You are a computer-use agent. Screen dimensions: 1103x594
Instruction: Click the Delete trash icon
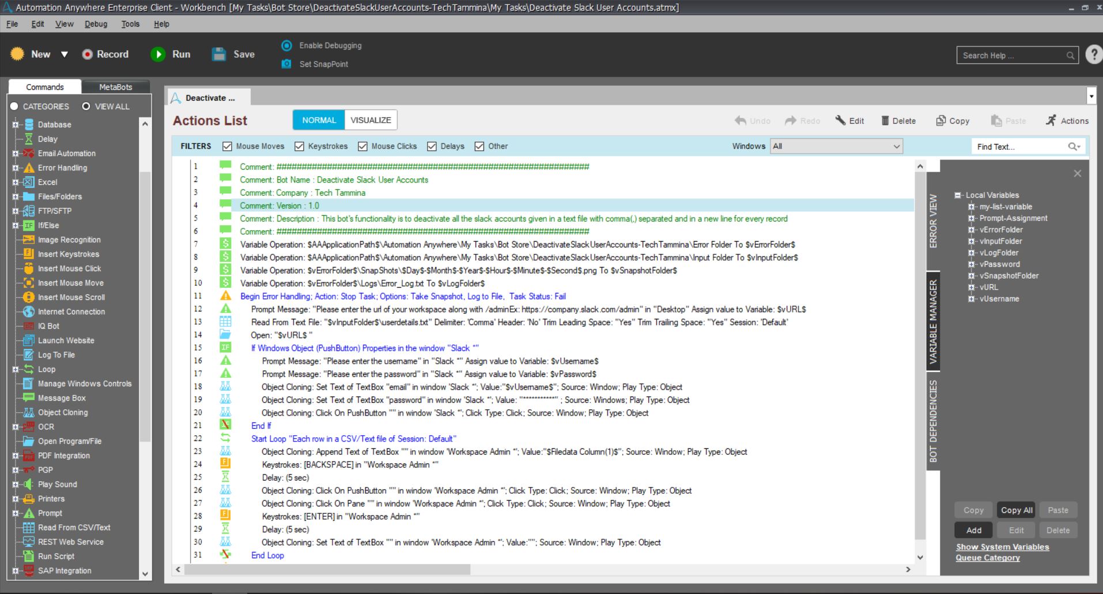click(885, 121)
